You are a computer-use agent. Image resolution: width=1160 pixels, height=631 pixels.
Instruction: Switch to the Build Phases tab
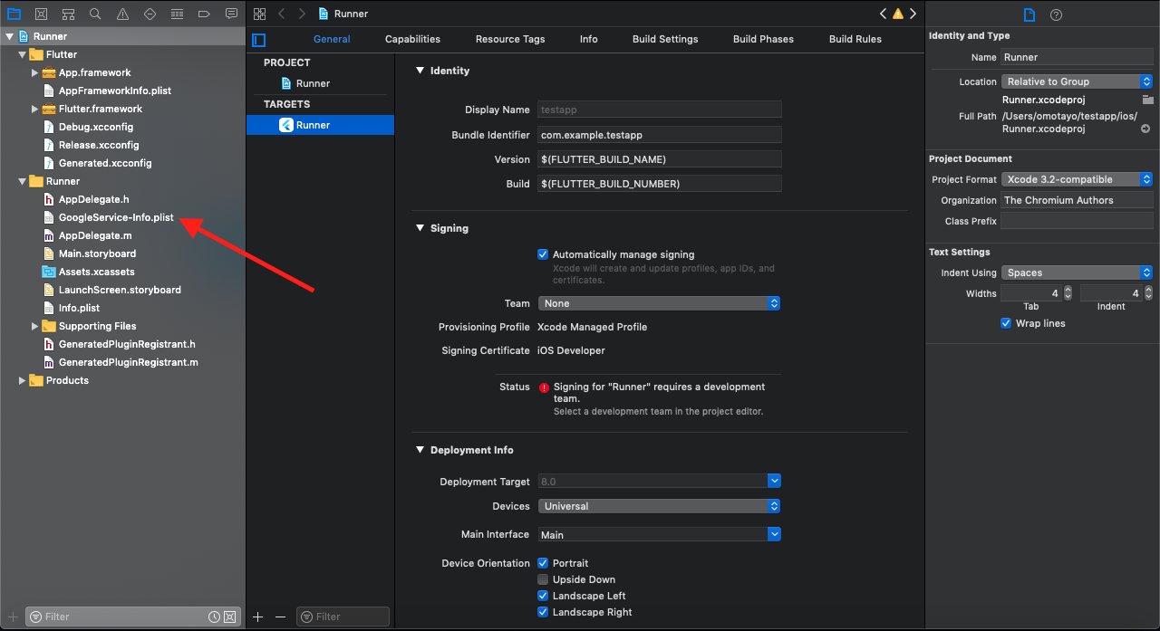(763, 39)
